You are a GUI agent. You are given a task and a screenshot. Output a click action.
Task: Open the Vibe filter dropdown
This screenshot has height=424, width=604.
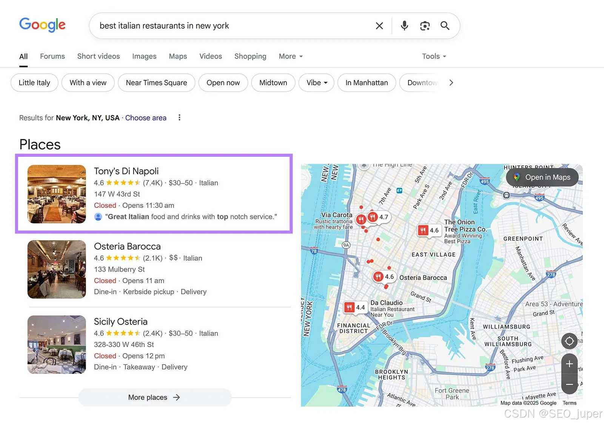[x=316, y=83]
